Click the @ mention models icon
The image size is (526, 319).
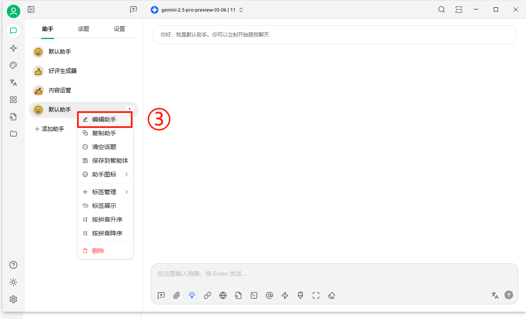point(269,295)
